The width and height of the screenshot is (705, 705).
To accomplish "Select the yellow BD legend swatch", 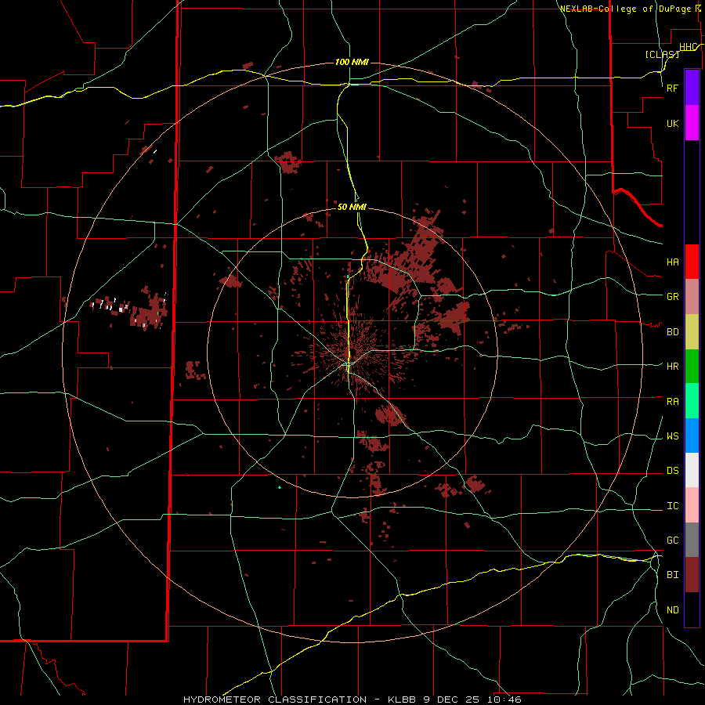I will pyautogui.click(x=692, y=332).
